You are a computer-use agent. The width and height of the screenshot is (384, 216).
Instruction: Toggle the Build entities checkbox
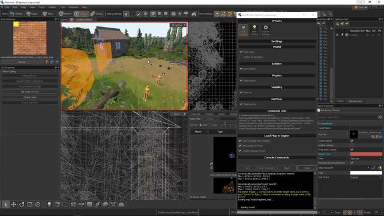tap(241, 69)
